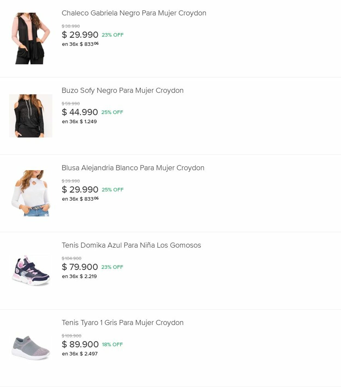Click the 23% OFF badge on Chaleco Gabriela

point(112,35)
